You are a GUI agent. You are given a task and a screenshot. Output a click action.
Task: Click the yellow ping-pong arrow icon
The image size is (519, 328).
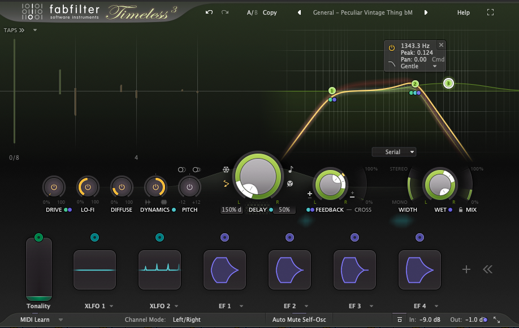tap(226, 183)
